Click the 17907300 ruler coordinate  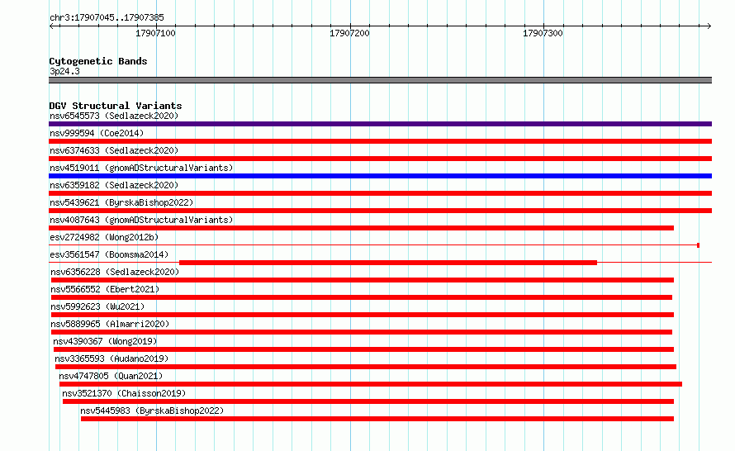(x=543, y=33)
